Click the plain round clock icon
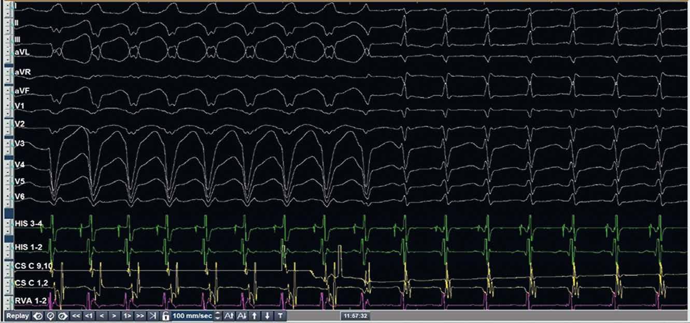The width and height of the screenshot is (690, 323). point(50,316)
